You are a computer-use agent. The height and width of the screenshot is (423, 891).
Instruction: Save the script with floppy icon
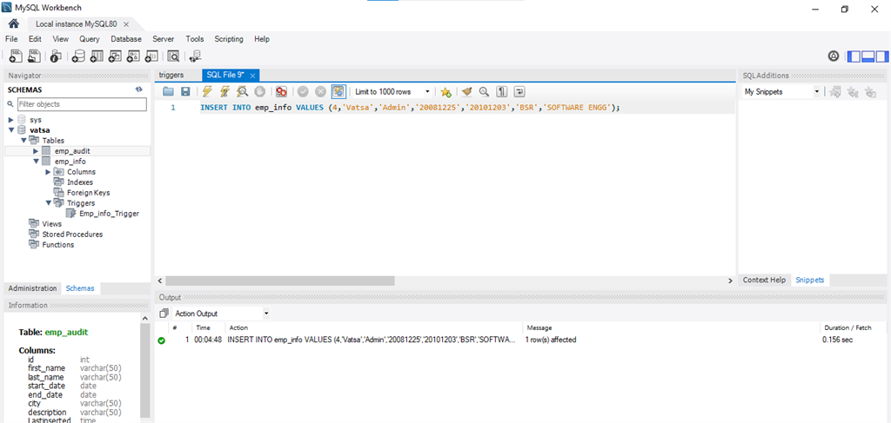pyautogui.click(x=185, y=91)
